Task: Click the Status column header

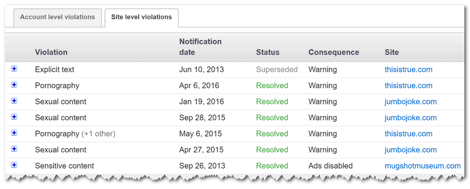Action: pyautogui.click(x=268, y=52)
